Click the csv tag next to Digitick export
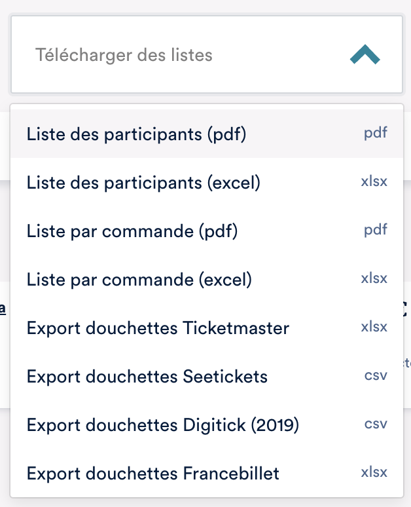This screenshot has width=411, height=507. tap(376, 424)
